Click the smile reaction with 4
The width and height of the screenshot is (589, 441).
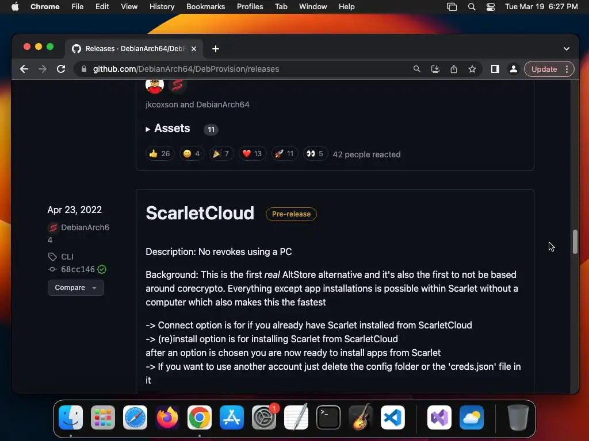click(x=192, y=154)
